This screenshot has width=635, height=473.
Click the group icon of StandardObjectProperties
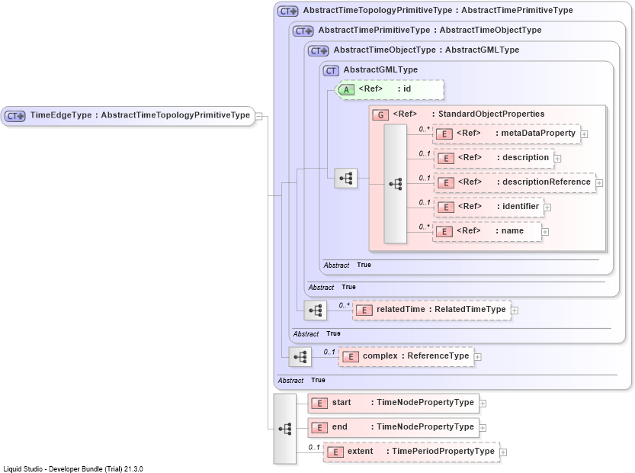380,114
